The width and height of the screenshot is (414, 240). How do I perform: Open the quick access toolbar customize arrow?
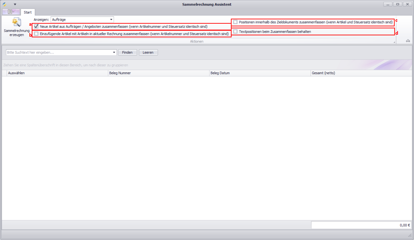click(x=15, y=4)
